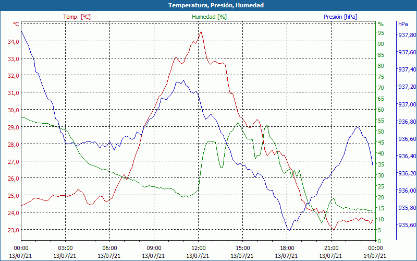Click the green "50" humidity axis value
Image resolution: width=417 pixels, height=261 pixels.
point(381,132)
